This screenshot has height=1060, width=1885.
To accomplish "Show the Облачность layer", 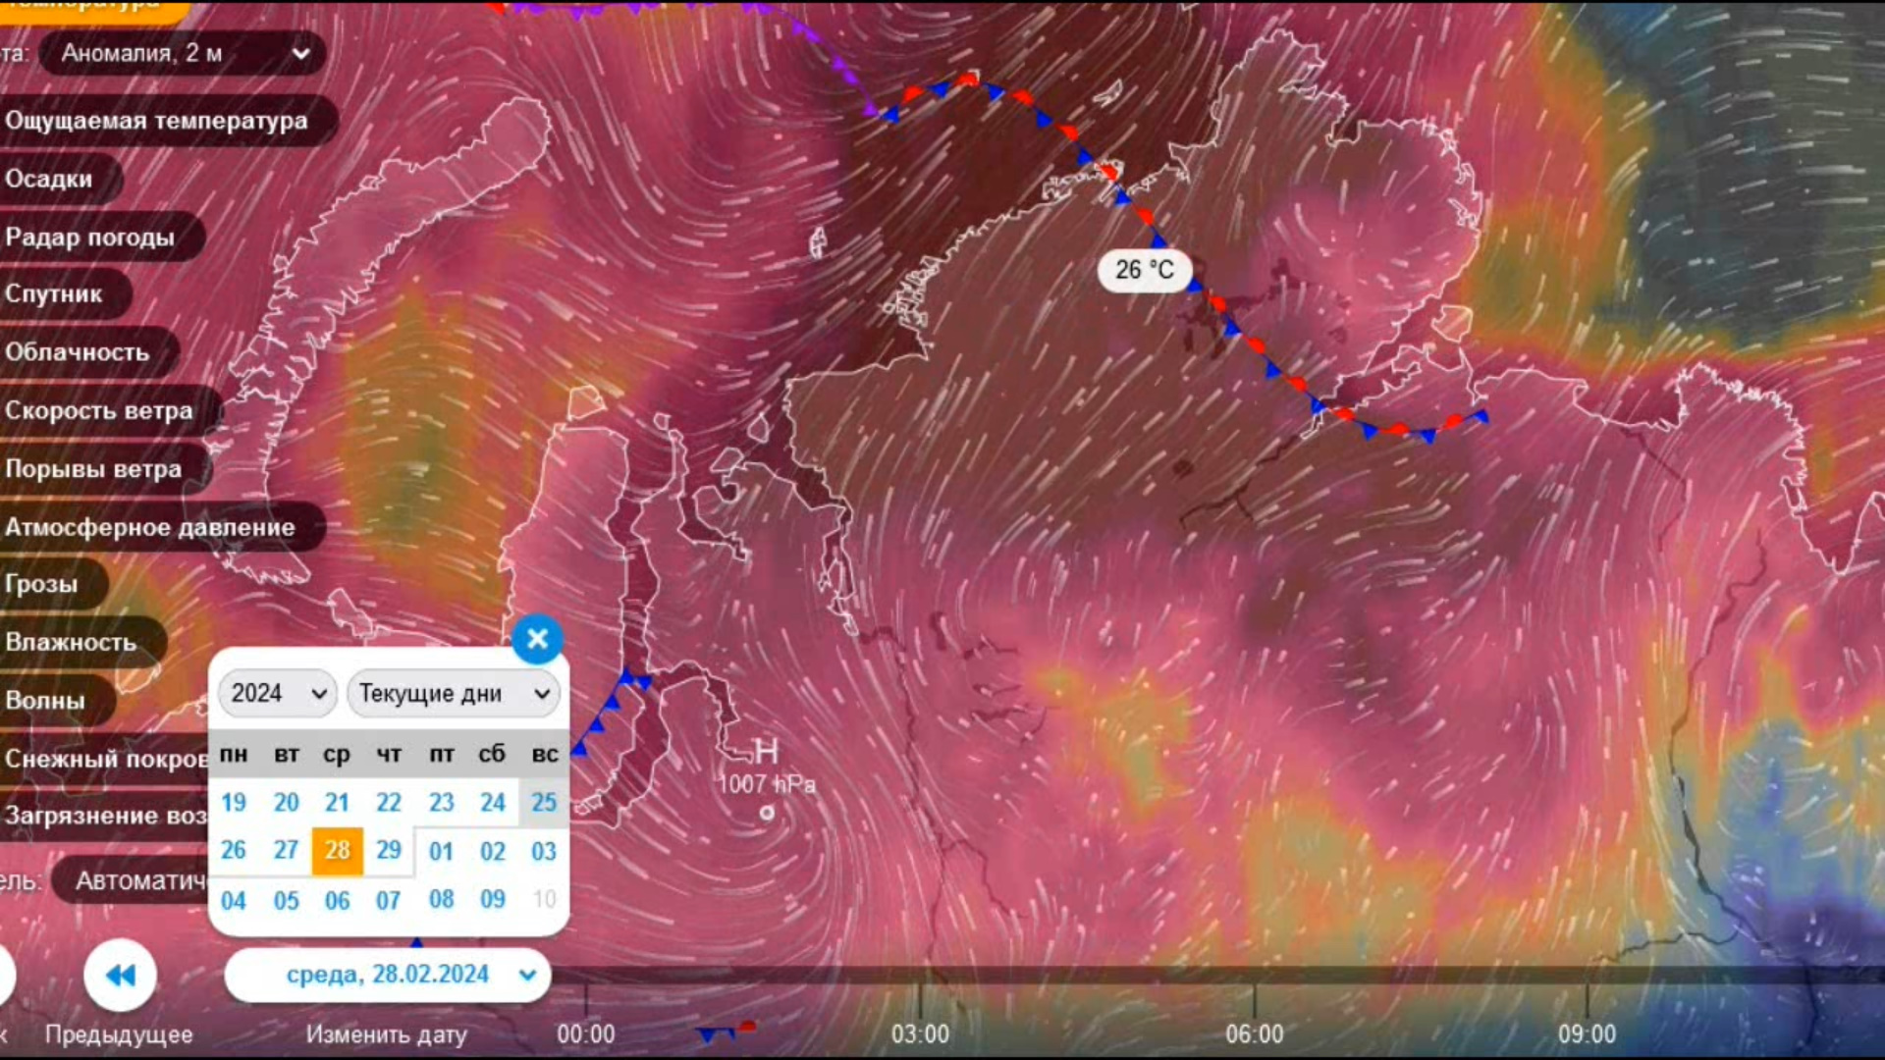I will coord(78,351).
